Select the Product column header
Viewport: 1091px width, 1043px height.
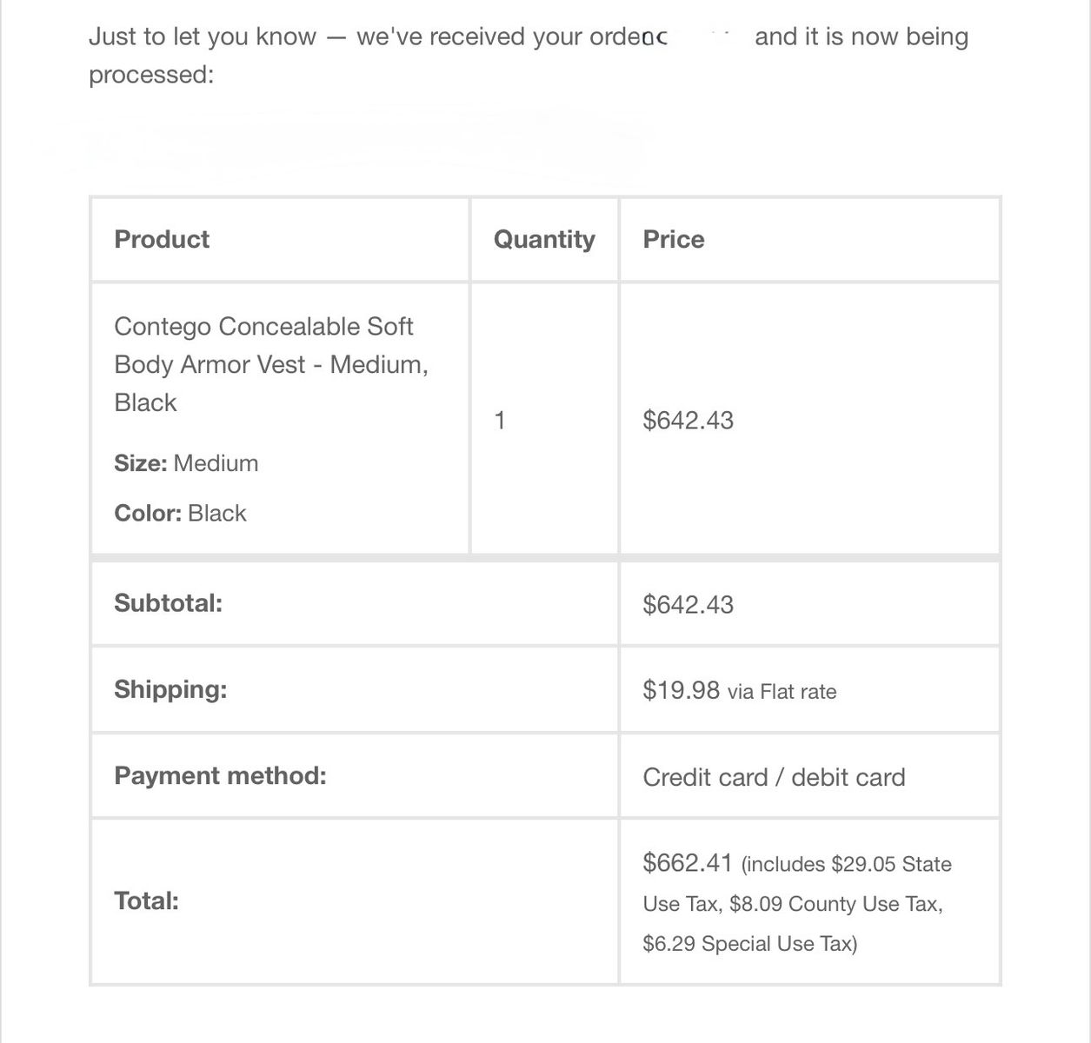pyautogui.click(x=162, y=239)
